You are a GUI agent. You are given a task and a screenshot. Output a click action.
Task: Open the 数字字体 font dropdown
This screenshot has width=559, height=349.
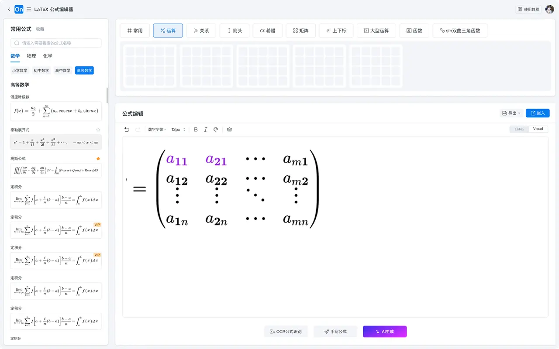pos(157,129)
